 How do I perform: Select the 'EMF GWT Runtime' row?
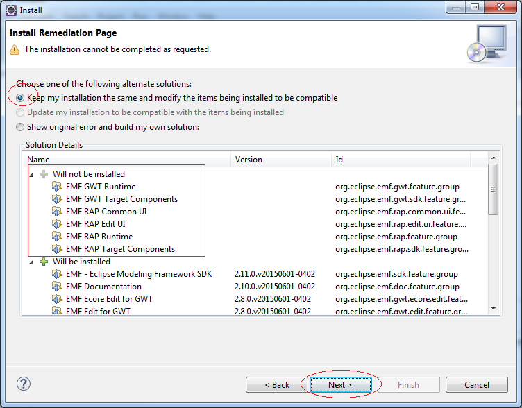point(255,187)
